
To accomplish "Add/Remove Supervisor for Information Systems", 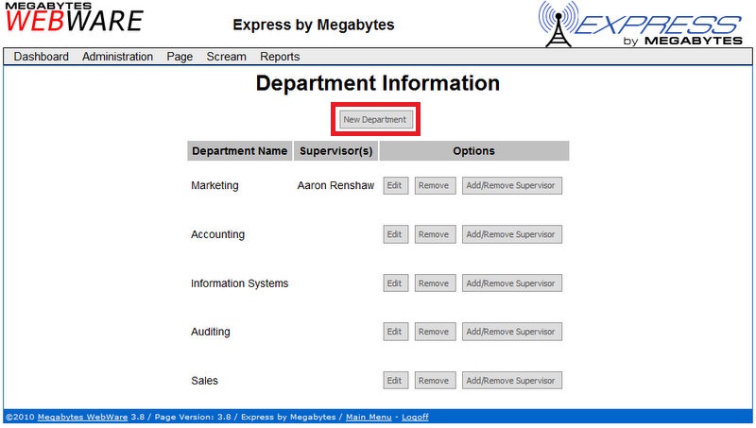I will 511,283.
